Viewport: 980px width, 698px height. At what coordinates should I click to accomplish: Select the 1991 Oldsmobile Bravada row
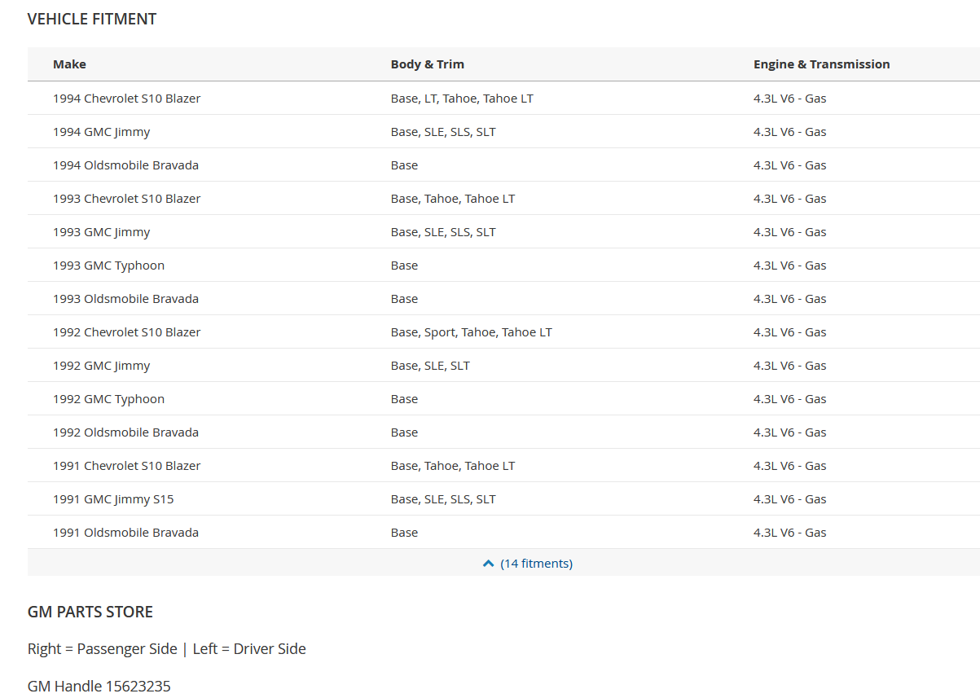(503, 533)
